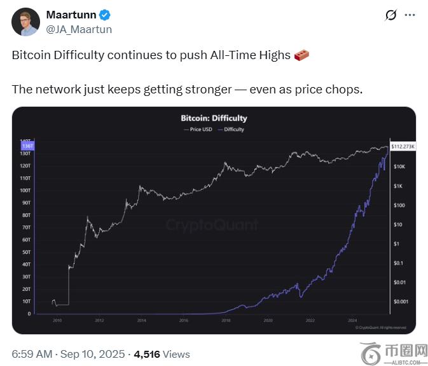This screenshot has height=366, width=428.
Task: Open the Grok icon beside the tweet
Action: tap(391, 15)
